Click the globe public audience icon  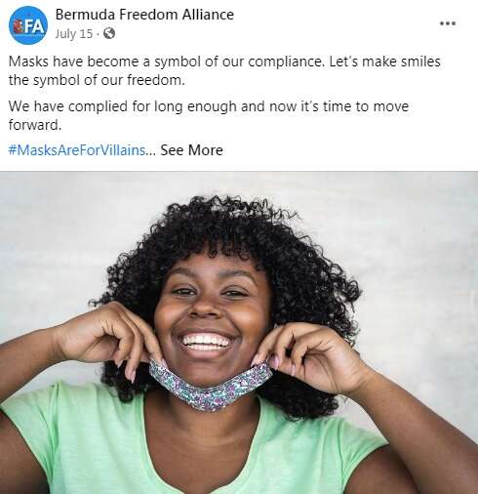click(109, 33)
